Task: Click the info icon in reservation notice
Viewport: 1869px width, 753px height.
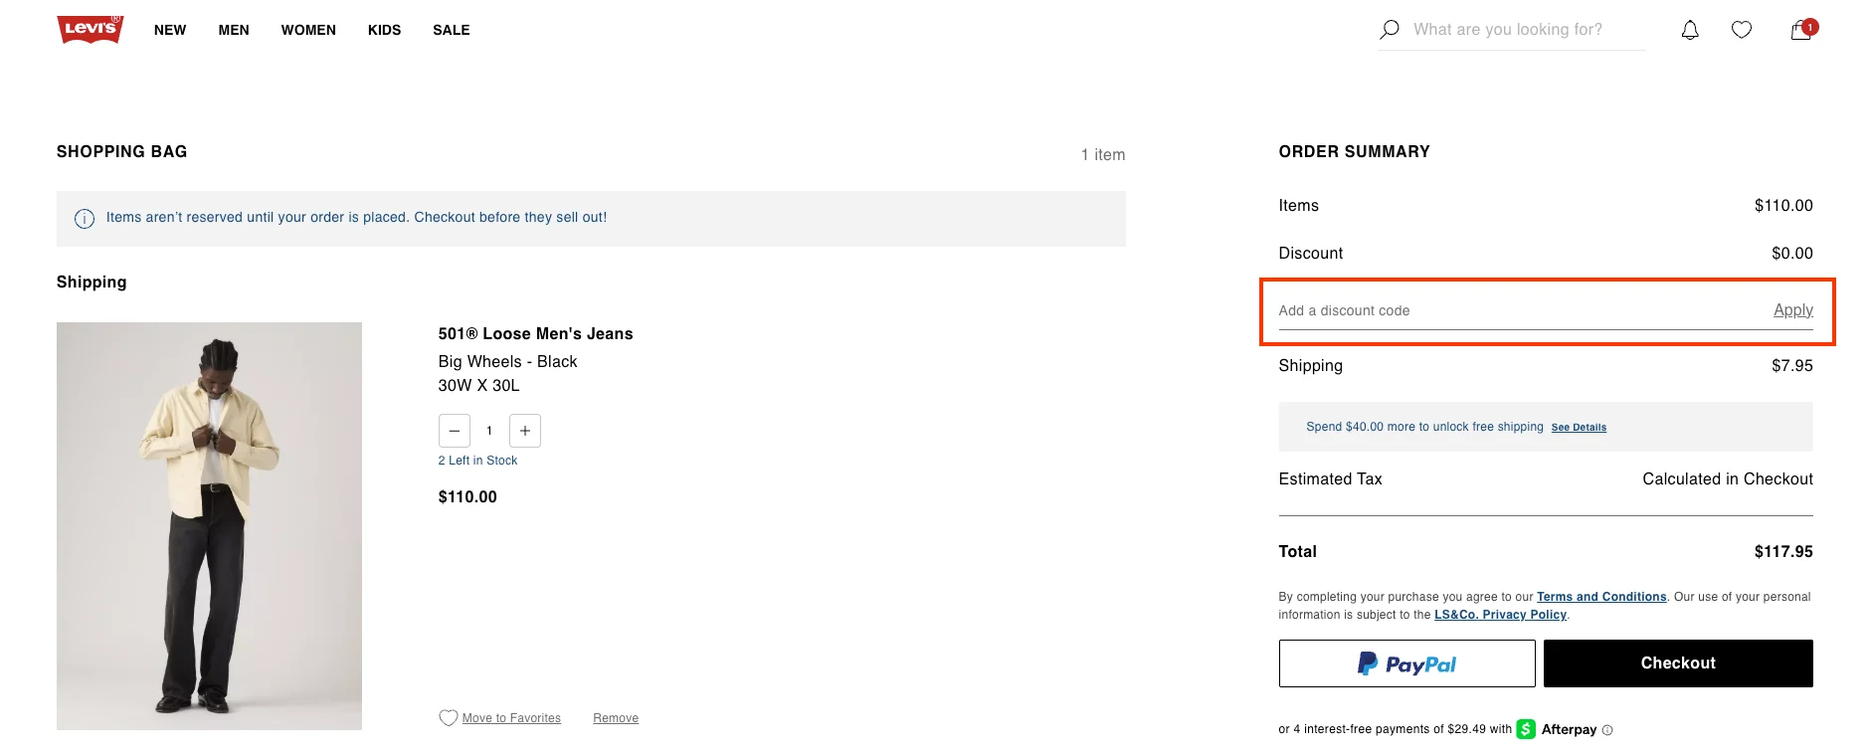Action: (85, 219)
